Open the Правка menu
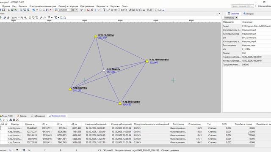Viewport: 271px width, 152px height. (6, 6)
